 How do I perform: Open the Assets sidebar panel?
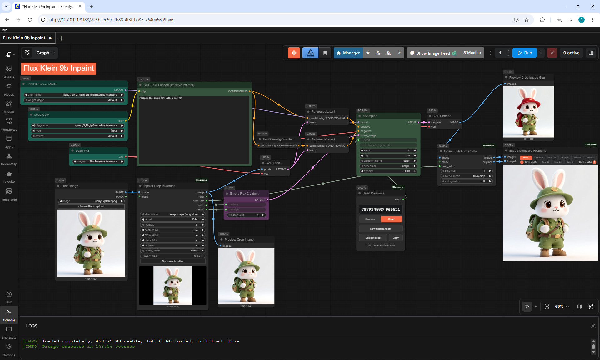click(x=9, y=72)
